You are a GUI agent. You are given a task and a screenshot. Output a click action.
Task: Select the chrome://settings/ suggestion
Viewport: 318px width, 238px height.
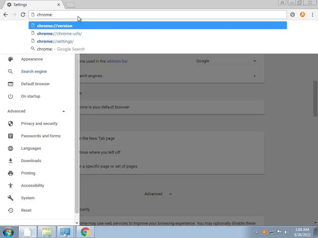(157, 41)
